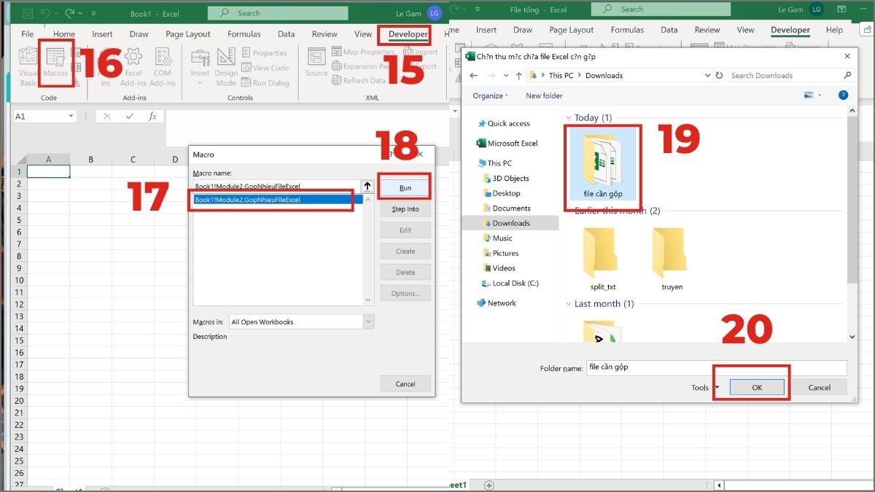Open recent locations dropdown beside forward arrow

click(x=507, y=75)
